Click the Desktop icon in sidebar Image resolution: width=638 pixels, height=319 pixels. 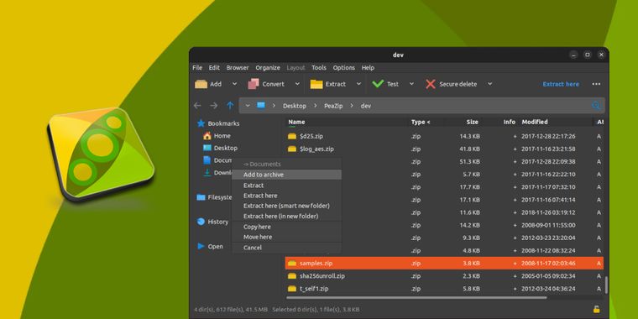tap(207, 148)
